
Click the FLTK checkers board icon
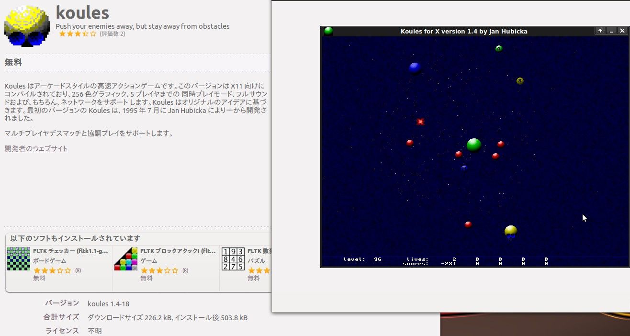click(x=19, y=259)
